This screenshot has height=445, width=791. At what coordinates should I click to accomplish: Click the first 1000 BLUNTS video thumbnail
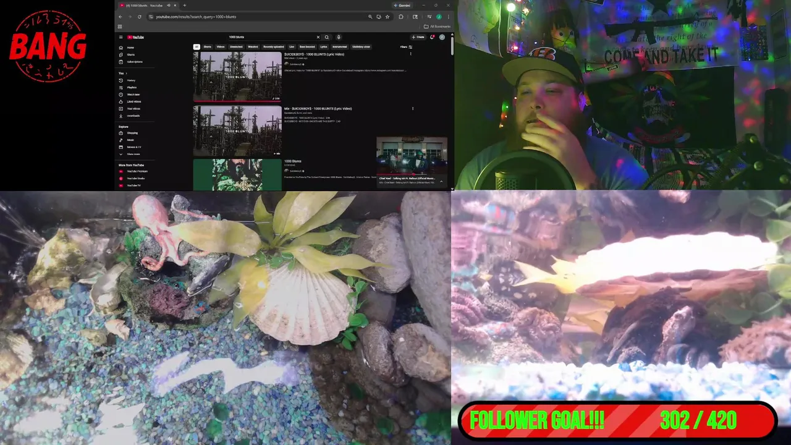click(237, 77)
